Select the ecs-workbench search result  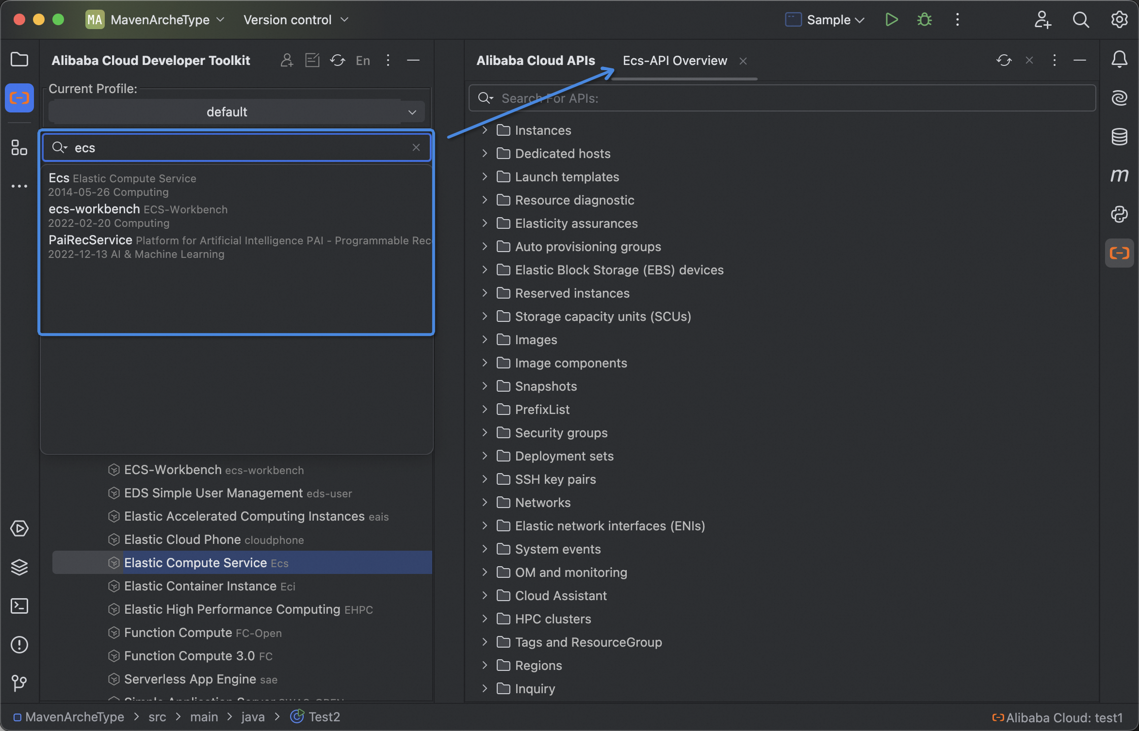click(237, 216)
